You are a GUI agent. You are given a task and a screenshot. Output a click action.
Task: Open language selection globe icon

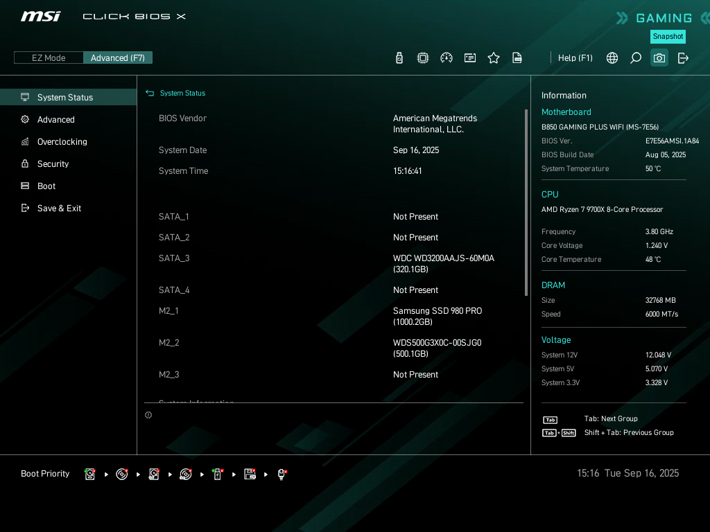coord(612,58)
